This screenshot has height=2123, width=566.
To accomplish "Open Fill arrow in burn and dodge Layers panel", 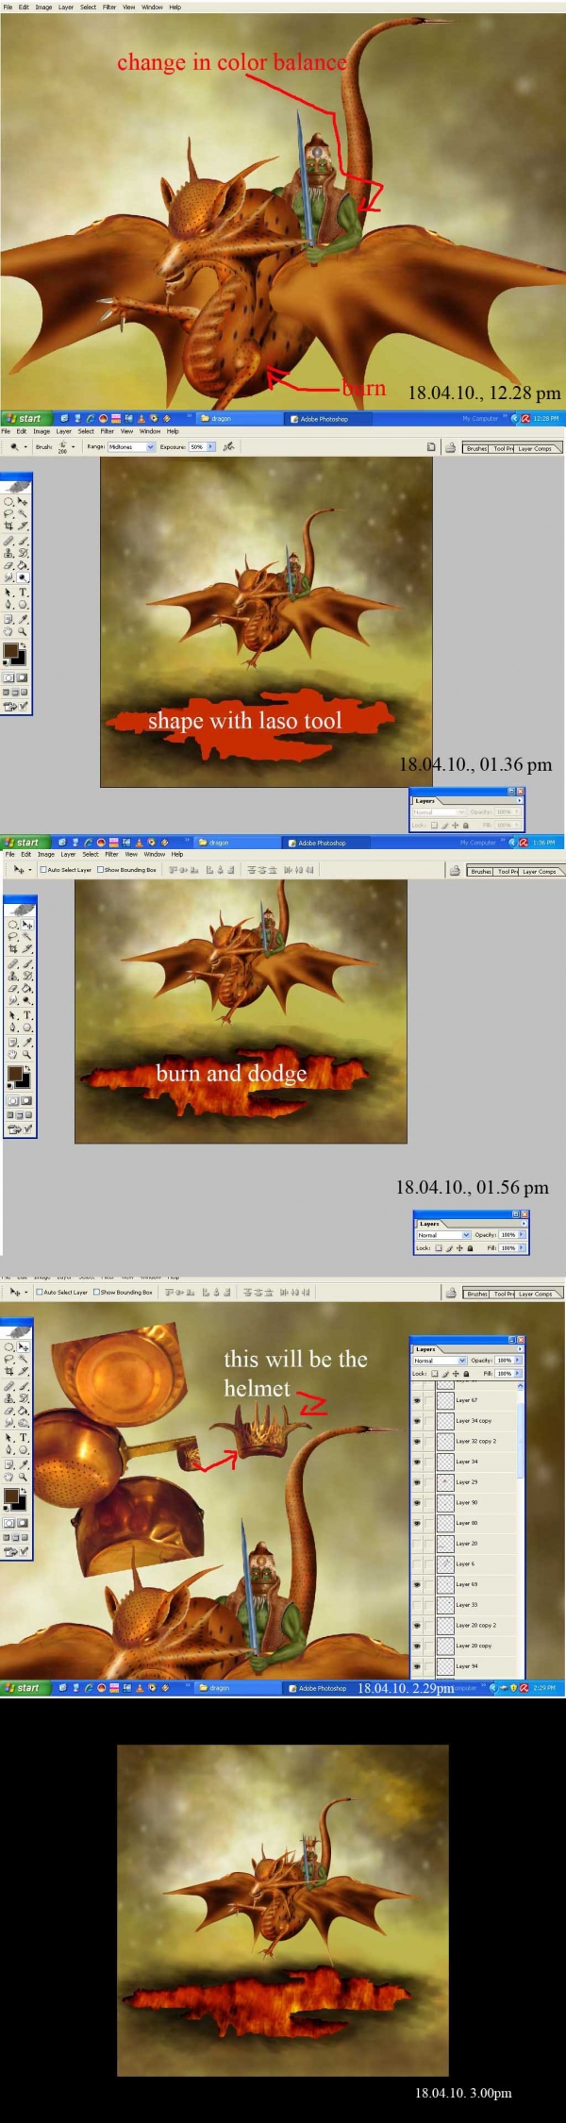I will coord(521,1247).
